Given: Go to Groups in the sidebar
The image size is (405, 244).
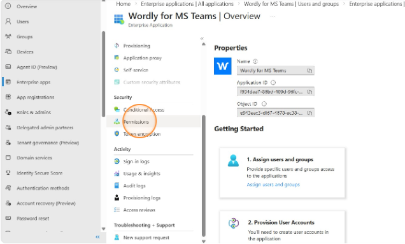Looking at the screenshot, I should point(25,37).
